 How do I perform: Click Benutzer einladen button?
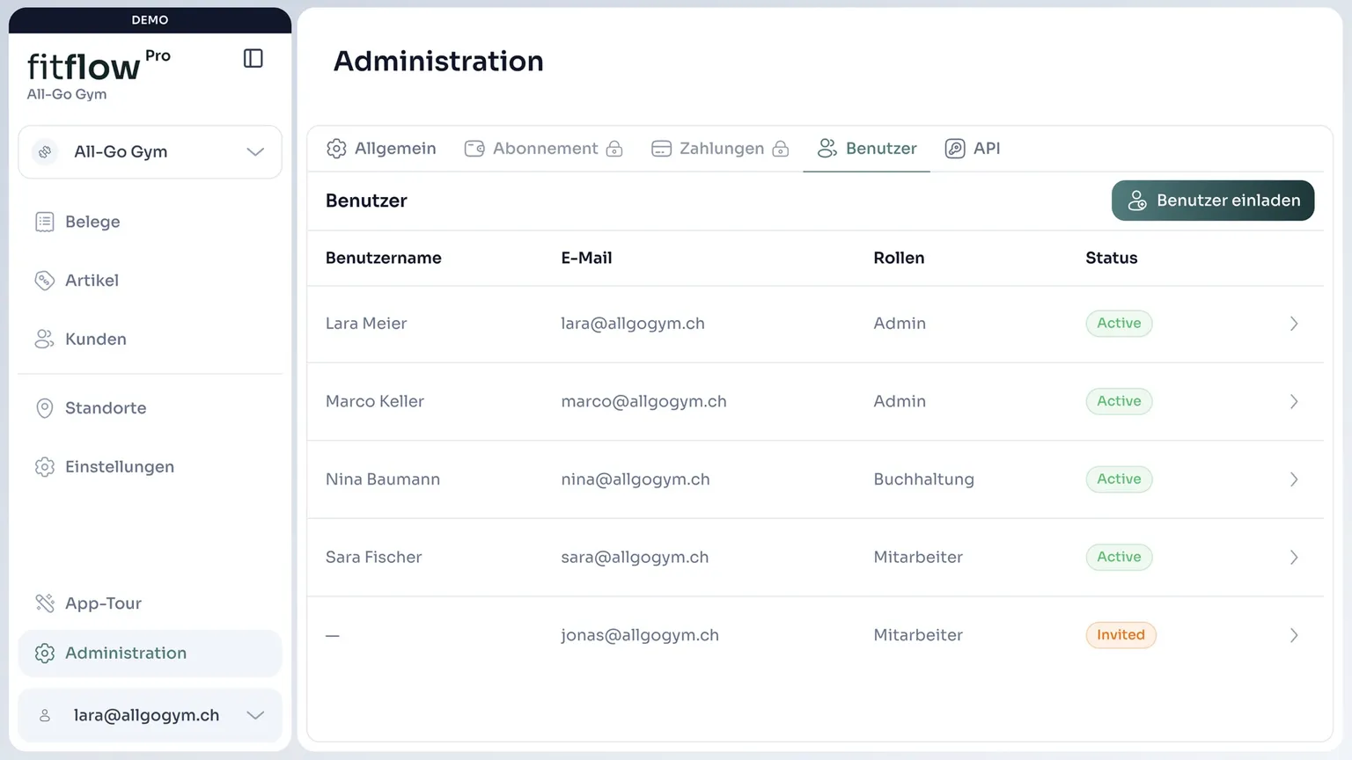coord(1213,201)
